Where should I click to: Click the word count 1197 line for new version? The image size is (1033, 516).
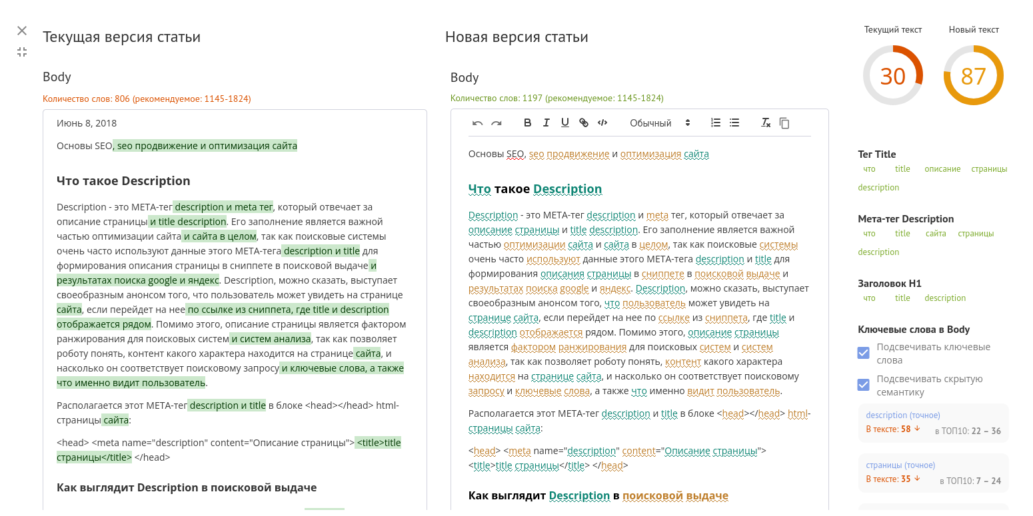click(557, 98)
